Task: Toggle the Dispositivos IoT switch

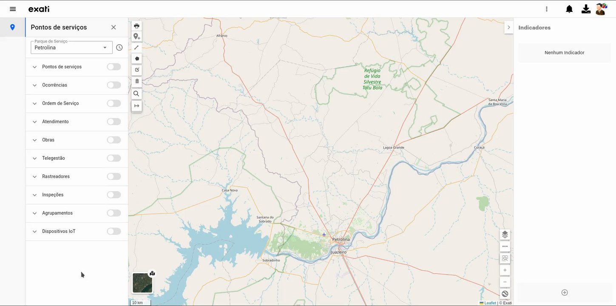Action: coord(114,231)
